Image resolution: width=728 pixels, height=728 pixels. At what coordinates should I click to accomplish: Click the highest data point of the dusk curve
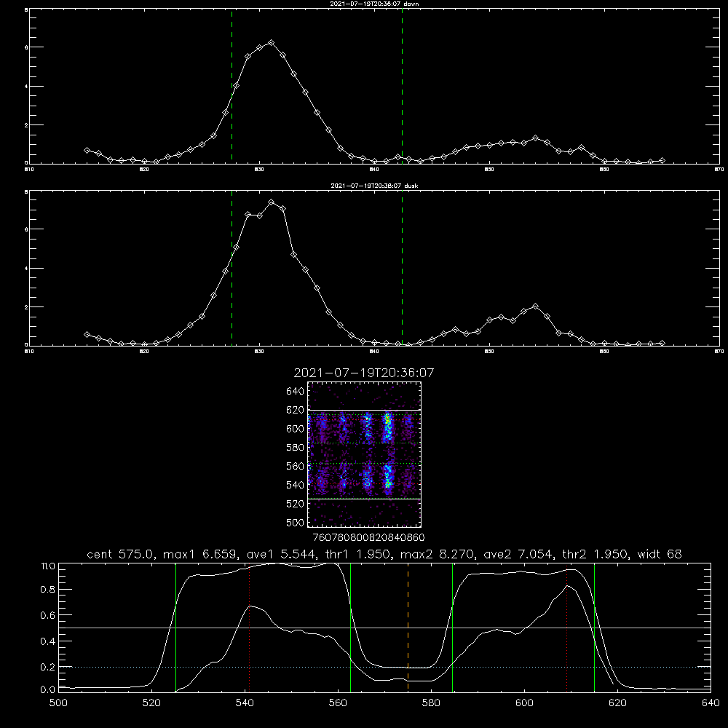click(271, 202)
